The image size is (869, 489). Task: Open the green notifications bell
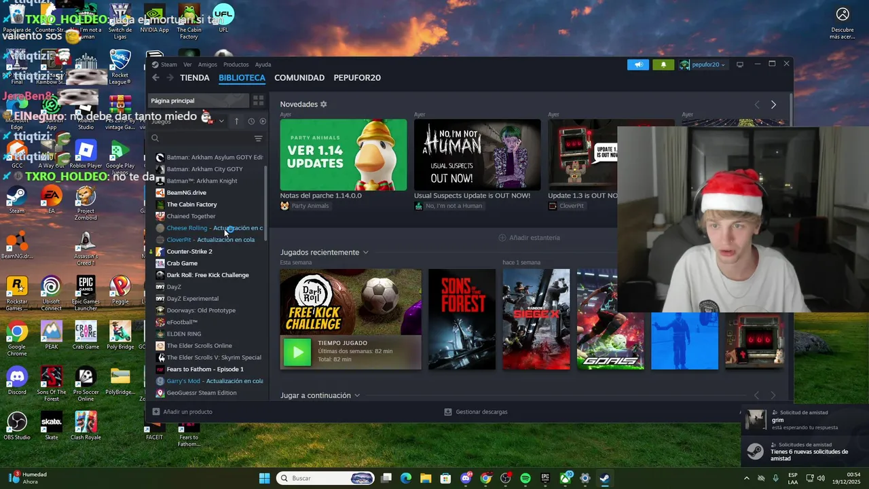click(663, 65)
